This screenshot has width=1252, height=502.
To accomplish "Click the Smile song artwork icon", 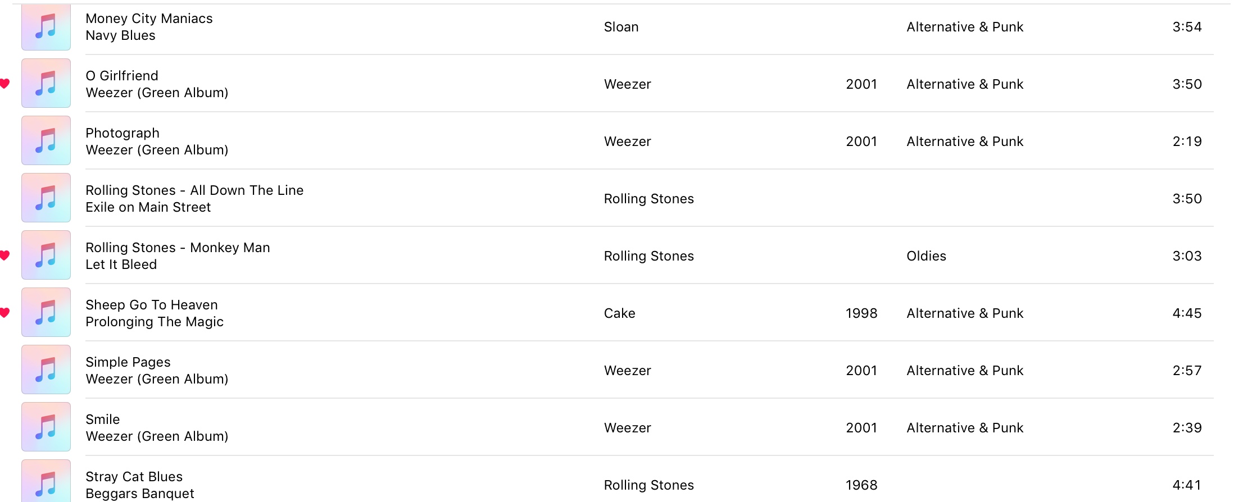I will tap(46, 427).
